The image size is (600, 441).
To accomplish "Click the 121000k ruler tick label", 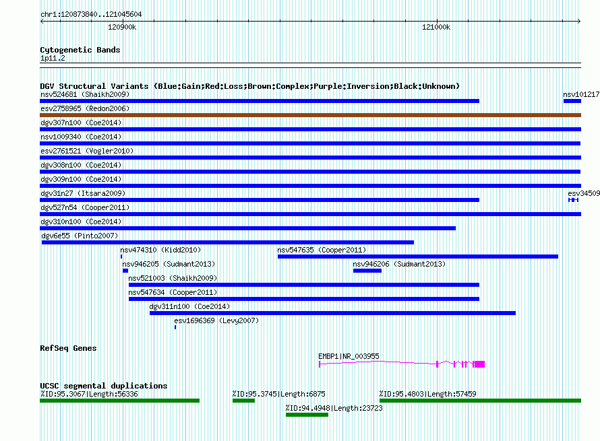I will pyautogui.click(x=436, y=27).
